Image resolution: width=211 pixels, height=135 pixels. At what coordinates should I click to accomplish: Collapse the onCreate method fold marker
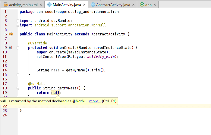(x=18, y=48)
